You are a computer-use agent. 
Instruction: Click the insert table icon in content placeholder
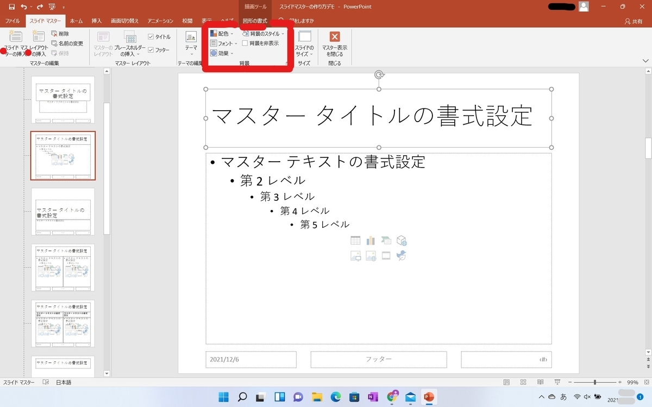tap(355, 241)
